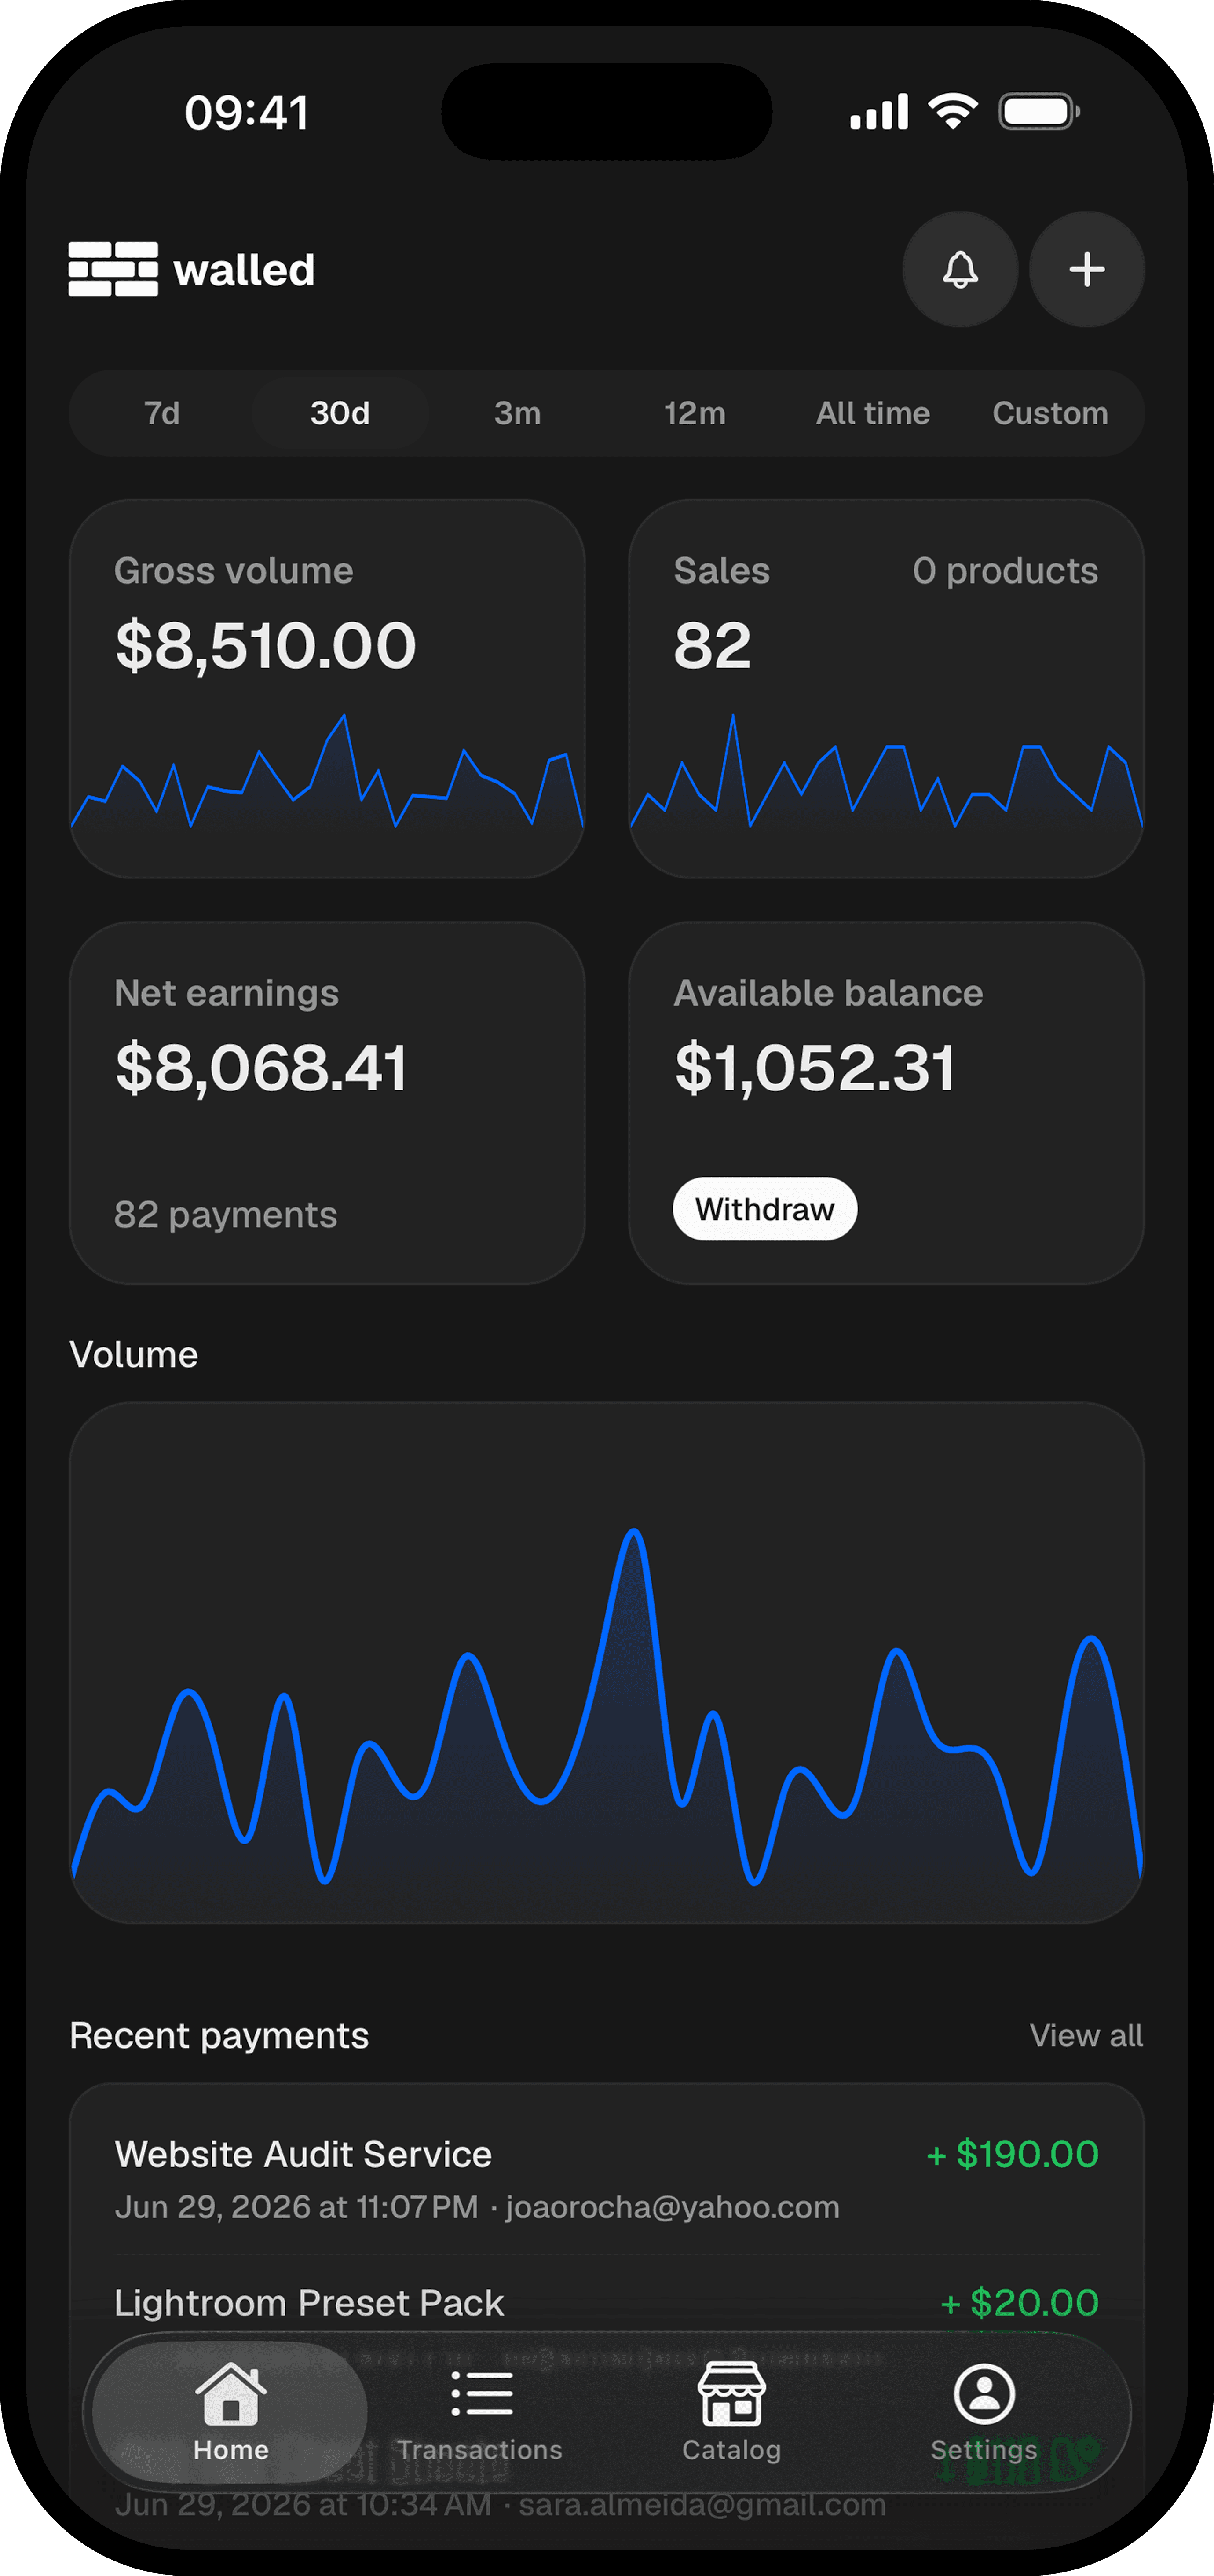Tap the joaorocha@yahoo.com payment details line
This screenshot has width=1214, height=2576.
coord(477,2207)
